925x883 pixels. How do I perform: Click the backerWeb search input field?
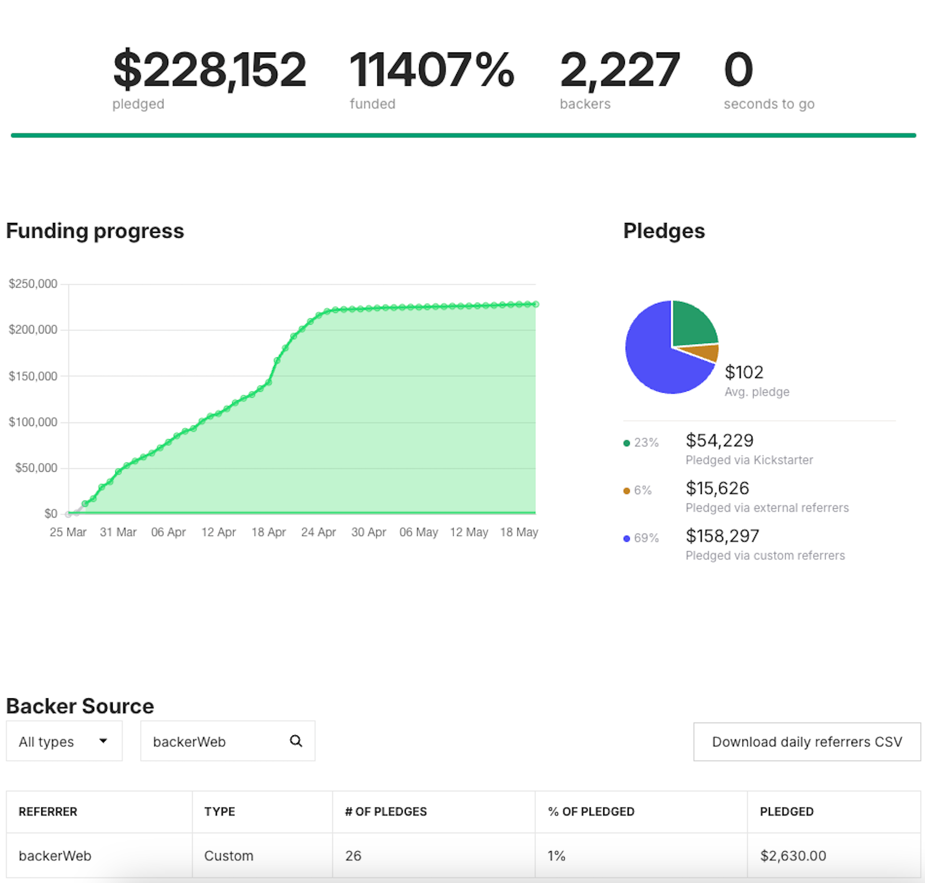[x=217, y=741]
